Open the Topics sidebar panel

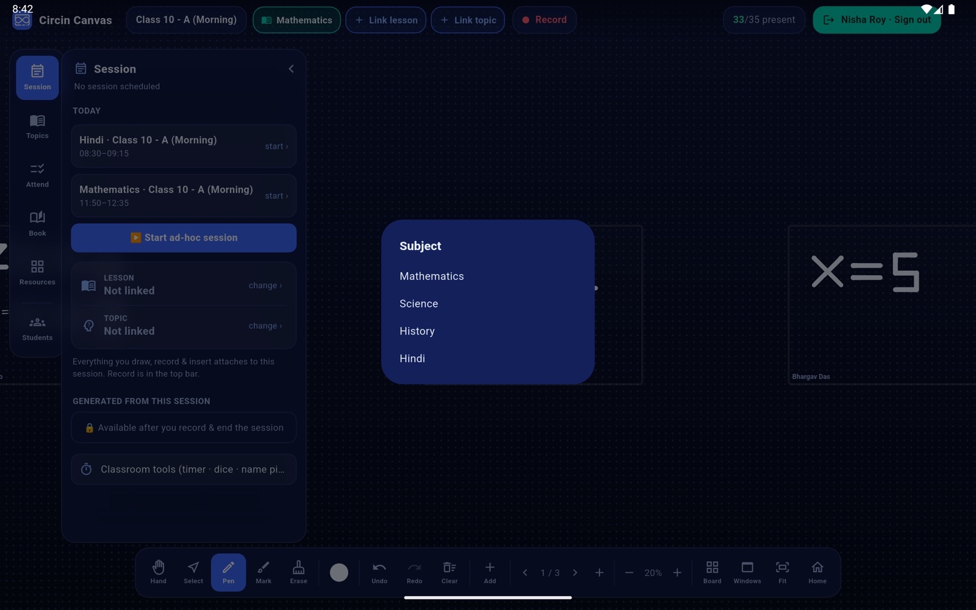[x=37, y=126]
